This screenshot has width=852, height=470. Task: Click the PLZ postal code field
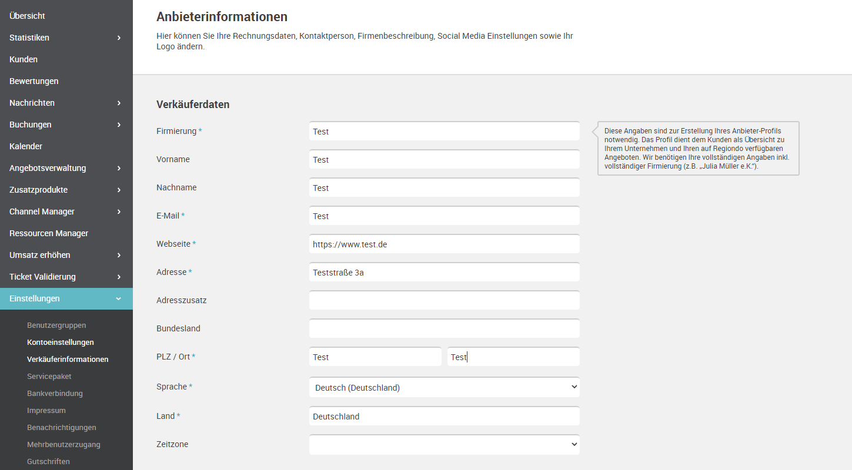pos(375,357)
